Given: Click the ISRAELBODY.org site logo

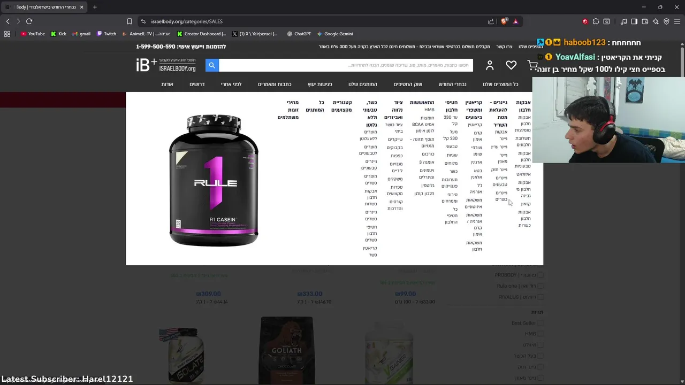Looking at the screenshot, I should 166,65.
